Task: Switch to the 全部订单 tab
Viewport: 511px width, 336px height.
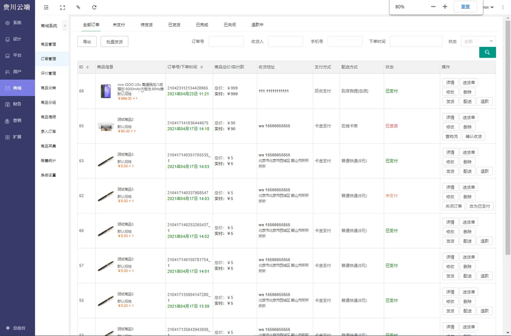Action: tap(91, 25)
